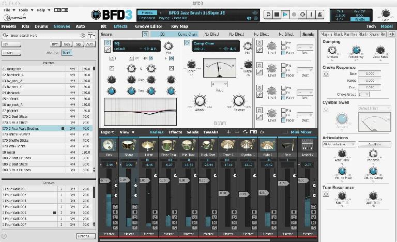This screenshot has width=397, height=242.
Task: Open the Choke Group dropdown
Action: click(x=363, y=94)
